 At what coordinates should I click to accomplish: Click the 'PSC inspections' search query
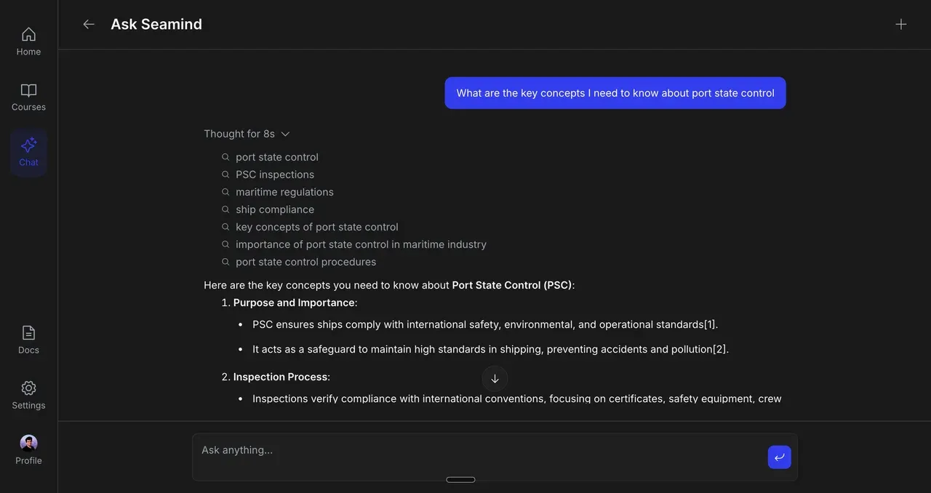pos(275,175)
